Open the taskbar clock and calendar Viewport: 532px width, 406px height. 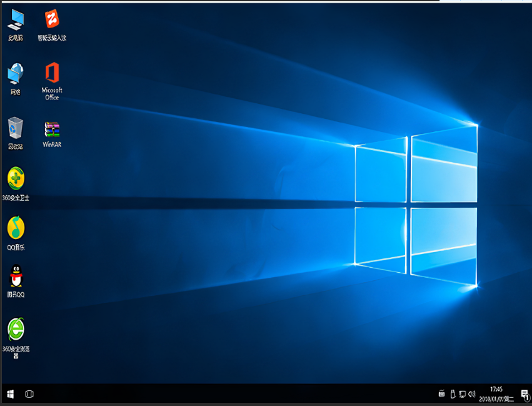click(496, 394)
